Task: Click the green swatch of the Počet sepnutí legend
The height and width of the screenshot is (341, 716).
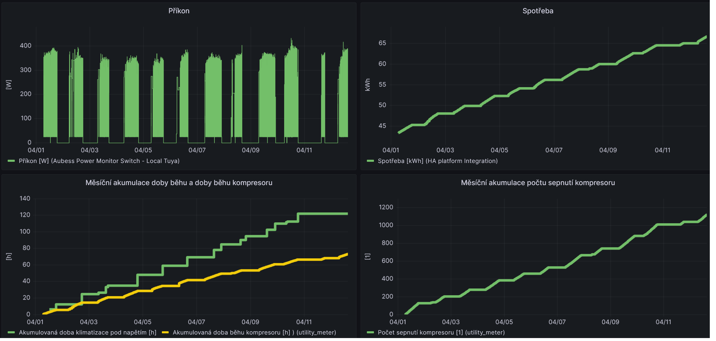Action: click(x=370, y=332)
